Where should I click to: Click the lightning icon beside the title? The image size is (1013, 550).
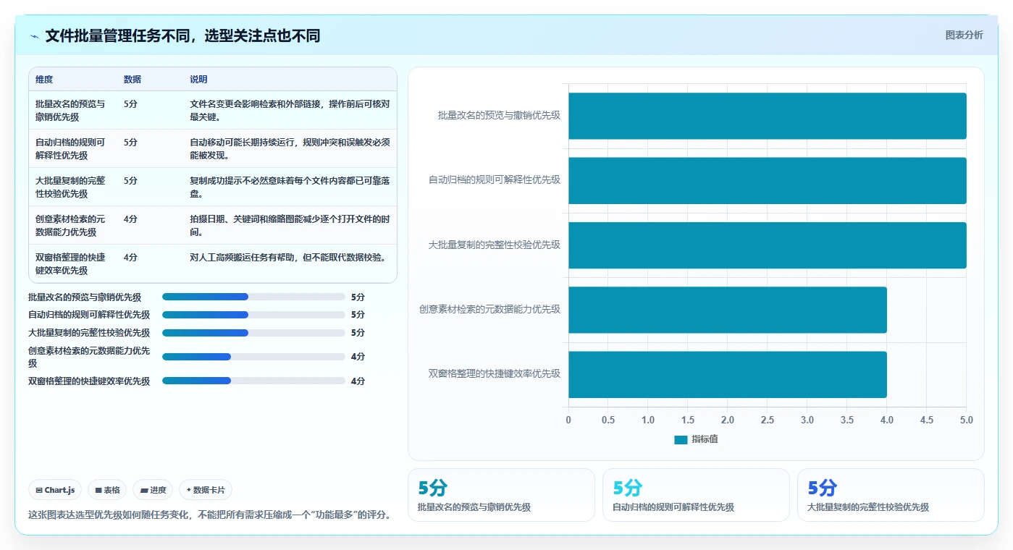[x=35, y=36]
